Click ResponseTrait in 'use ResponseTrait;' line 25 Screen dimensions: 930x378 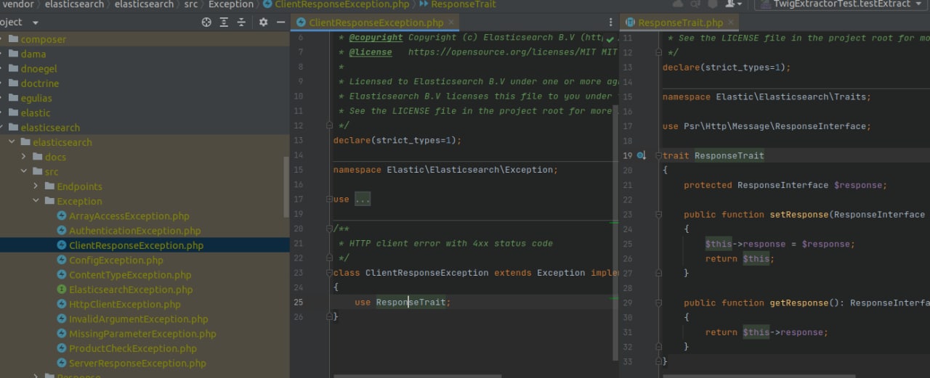click(411, 302)
